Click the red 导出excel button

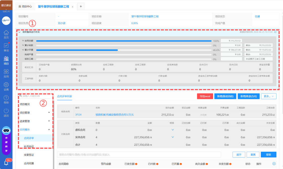point(205,96)
